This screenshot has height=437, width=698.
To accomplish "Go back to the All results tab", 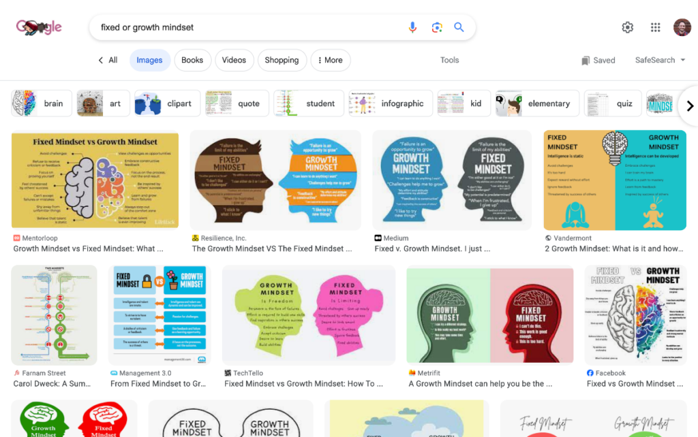I will tap(108, 60).
